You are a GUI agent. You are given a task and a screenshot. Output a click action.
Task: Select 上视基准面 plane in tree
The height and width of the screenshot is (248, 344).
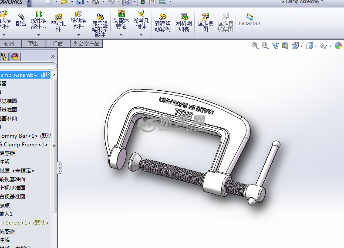click(x=13, y=188)
